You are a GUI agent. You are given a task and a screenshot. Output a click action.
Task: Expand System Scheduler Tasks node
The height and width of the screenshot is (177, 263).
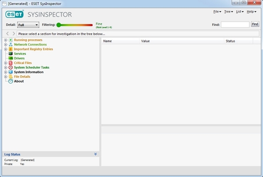(x=6, y=67)
